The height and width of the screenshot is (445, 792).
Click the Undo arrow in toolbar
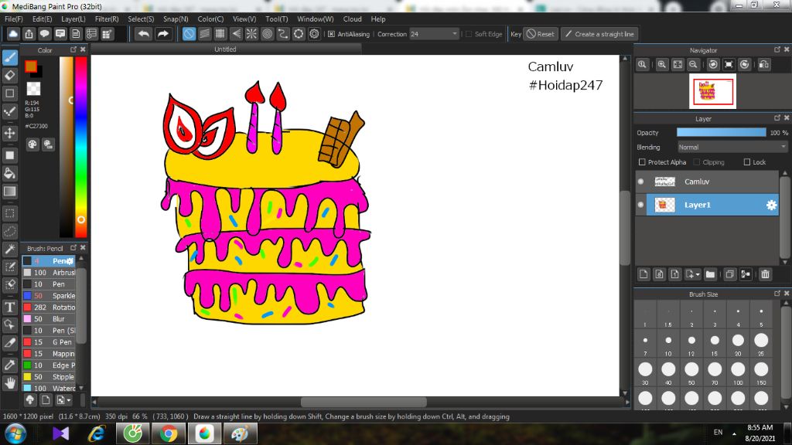pos(144,34)
